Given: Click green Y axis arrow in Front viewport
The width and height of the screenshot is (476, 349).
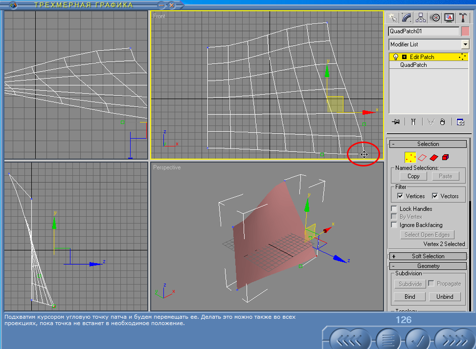Looking at the screenshot, I should click(x=327, y=71).
